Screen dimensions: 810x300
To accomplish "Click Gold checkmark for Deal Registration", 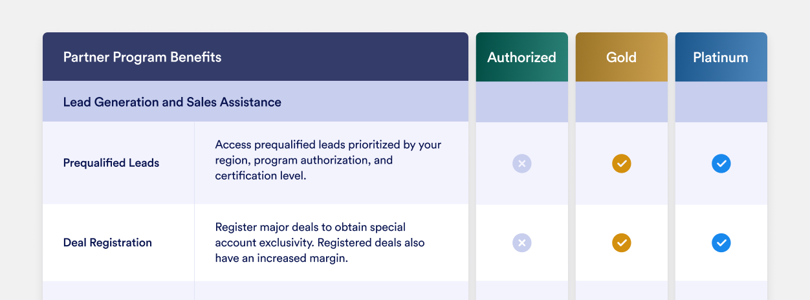I will point(622,242).
